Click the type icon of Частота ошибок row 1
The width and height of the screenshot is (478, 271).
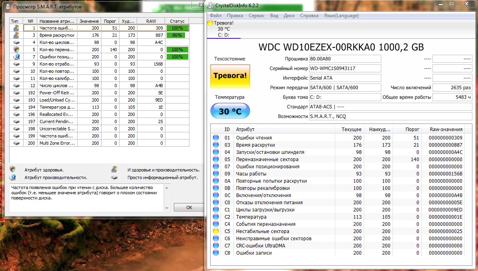click(16, 28)
